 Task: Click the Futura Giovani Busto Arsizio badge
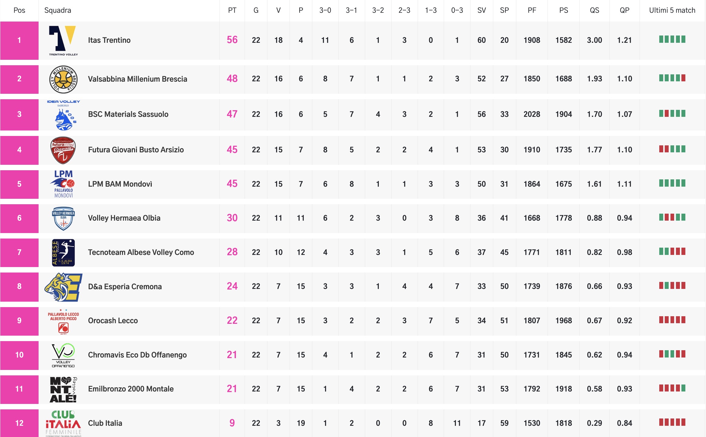pos(63,150)
